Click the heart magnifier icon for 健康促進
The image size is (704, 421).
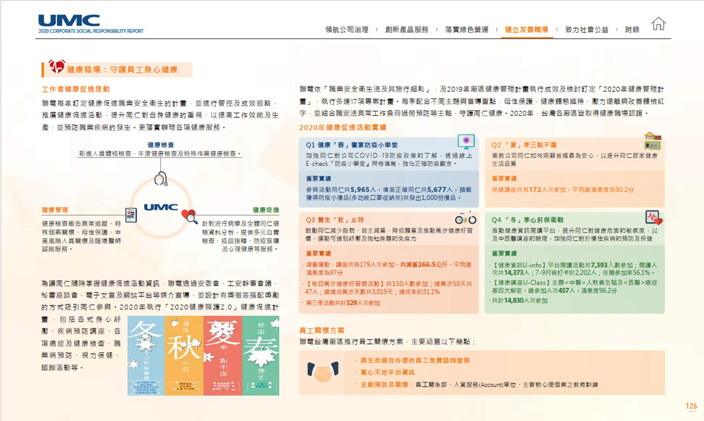pos(190,215)
